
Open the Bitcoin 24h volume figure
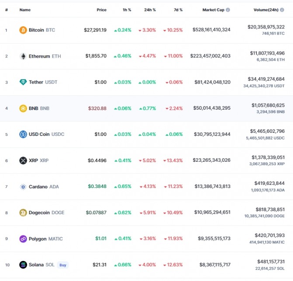coord(266,27)
